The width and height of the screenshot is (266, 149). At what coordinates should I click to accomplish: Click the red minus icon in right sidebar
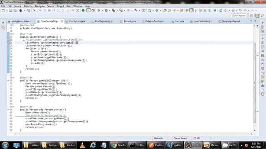pos(263,94)
